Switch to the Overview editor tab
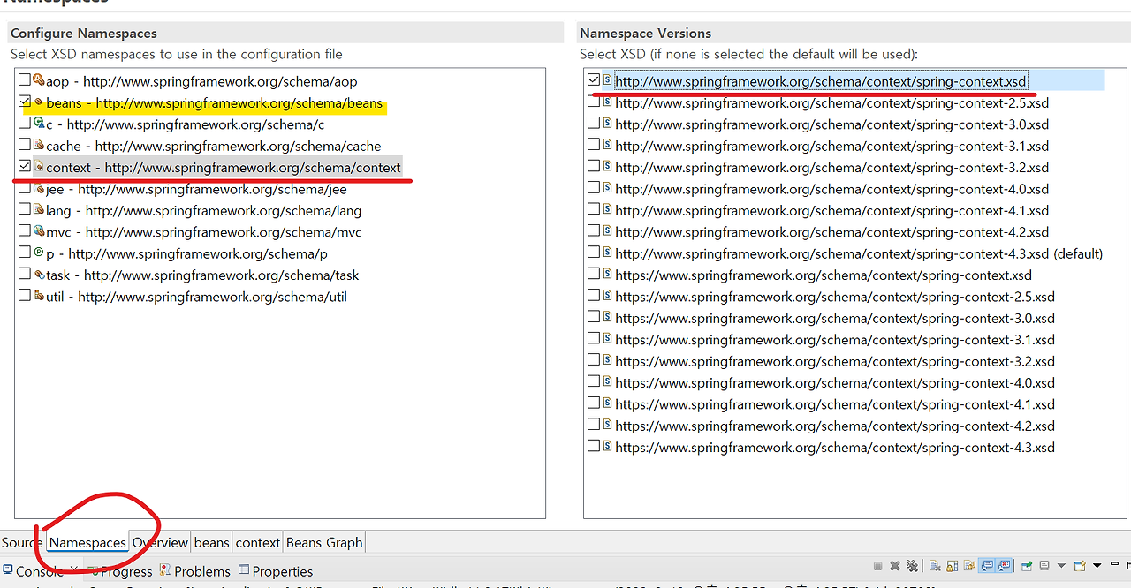Screen dimensions: 1131x588 160,542
